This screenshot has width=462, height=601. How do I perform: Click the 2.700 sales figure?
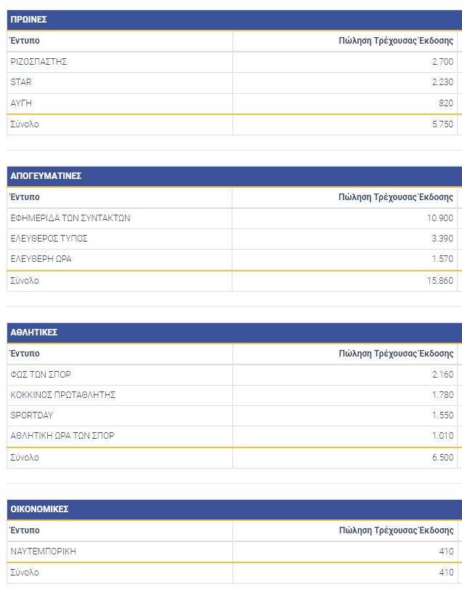[x=442, y=62]
